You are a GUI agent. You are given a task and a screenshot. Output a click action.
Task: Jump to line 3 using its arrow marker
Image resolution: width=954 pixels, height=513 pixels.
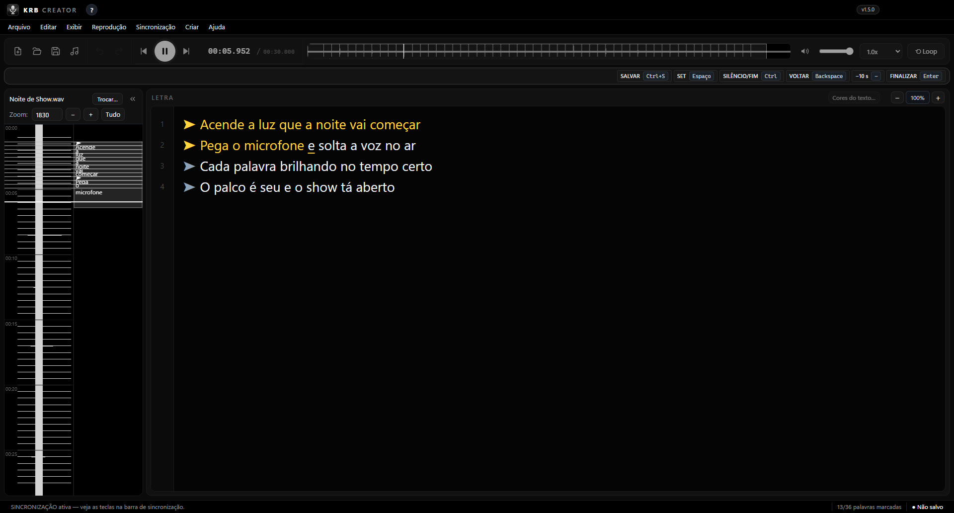189,166
